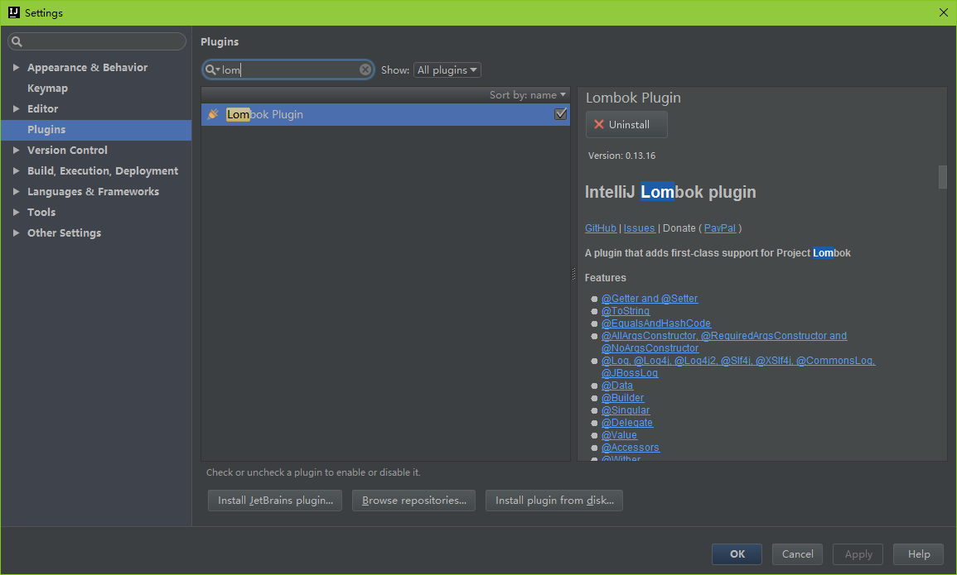Image resolution: width=957 pixels, height=575 pixels.
Task: Clear the plugin search field with X icon
Action: [365, 70]
